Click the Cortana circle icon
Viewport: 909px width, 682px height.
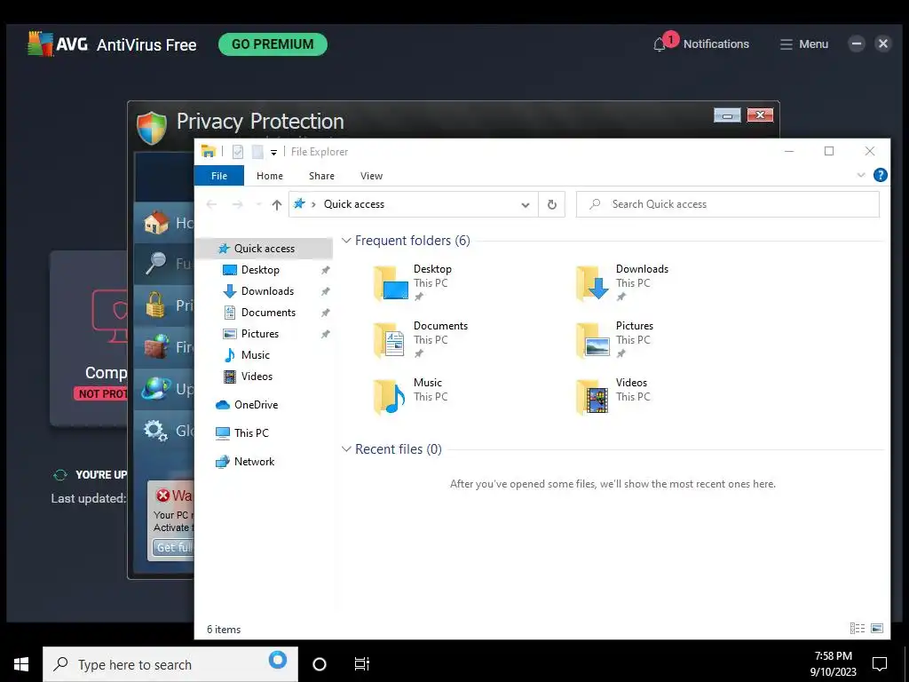[320, 664]
